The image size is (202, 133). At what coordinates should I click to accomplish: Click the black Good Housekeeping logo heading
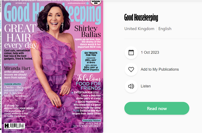tap(141, 18)
